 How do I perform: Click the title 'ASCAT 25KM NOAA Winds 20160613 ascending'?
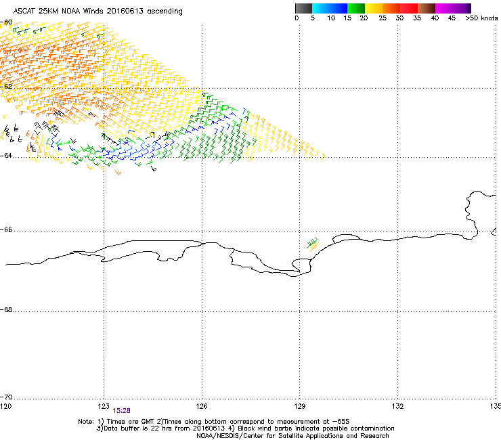tap(97, 12)
